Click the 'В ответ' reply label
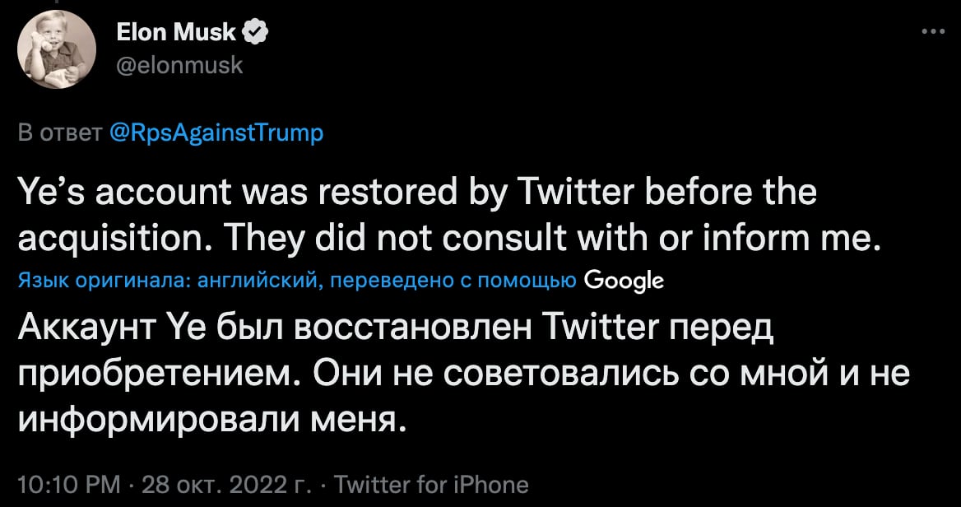The height and width of the screenshot is (507, 961). (x=60, y=133)
